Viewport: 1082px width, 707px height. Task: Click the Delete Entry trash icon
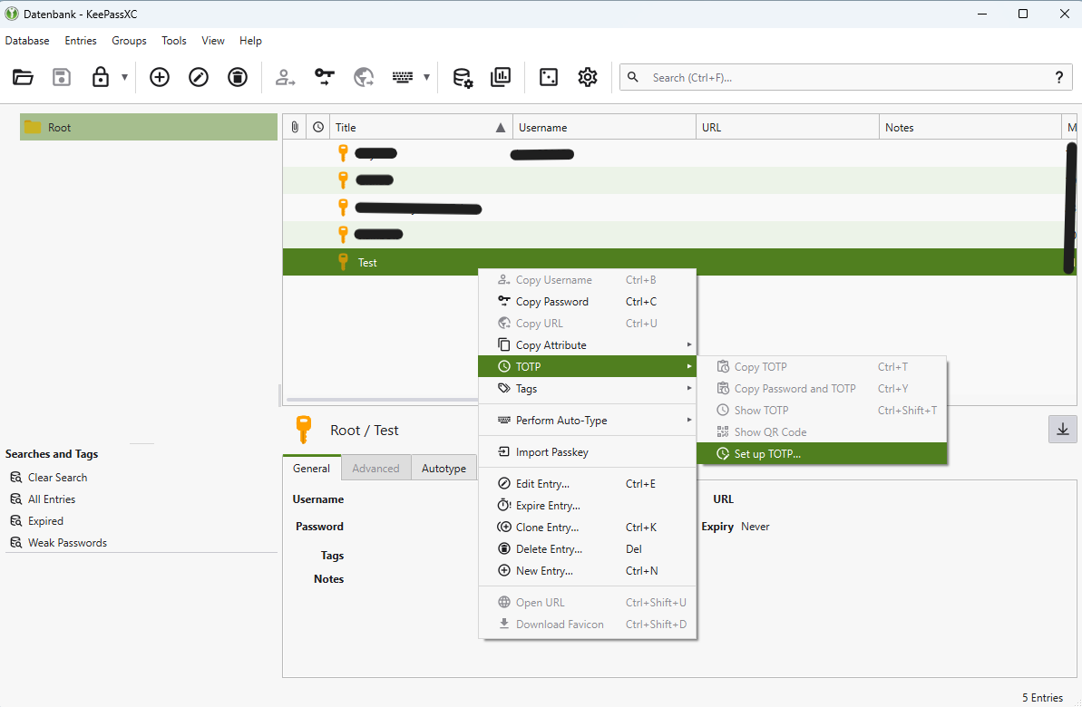tap(238, 77)
